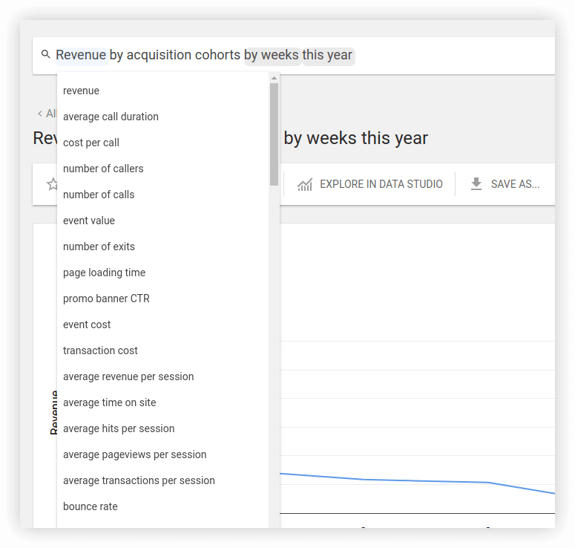Select "number of callers" option
The image size is (575, 548).
(x=103, y=169)
